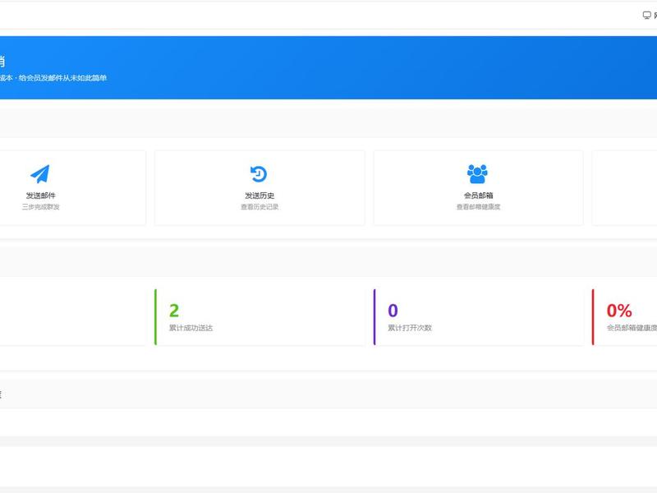Click the monitor icon in the top bar
This screenshot has width=657, height=493.
point(647,16)
